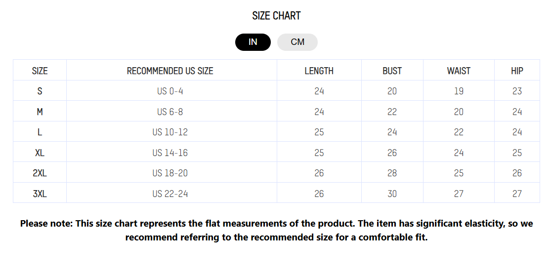Select the 3XL size row label

coord(40,194)
